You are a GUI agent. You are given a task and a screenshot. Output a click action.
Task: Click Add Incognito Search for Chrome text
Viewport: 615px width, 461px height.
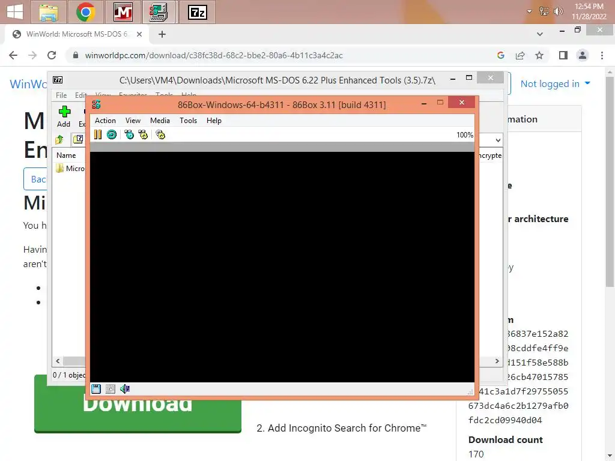[341, 428]
